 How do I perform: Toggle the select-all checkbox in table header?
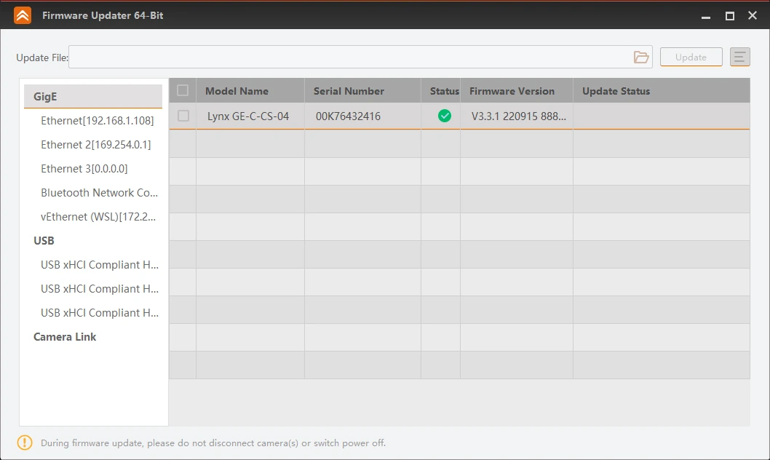coord(183,90)
